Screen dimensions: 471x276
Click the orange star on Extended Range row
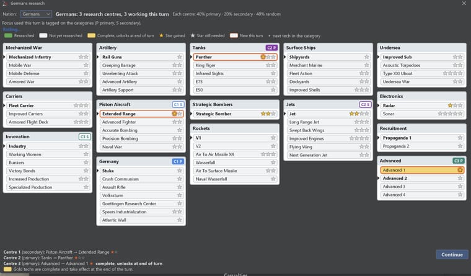click(175, 114)
